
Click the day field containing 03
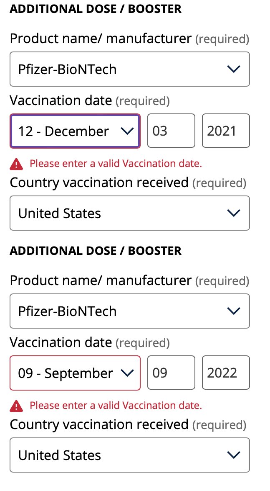pos(171,131)
